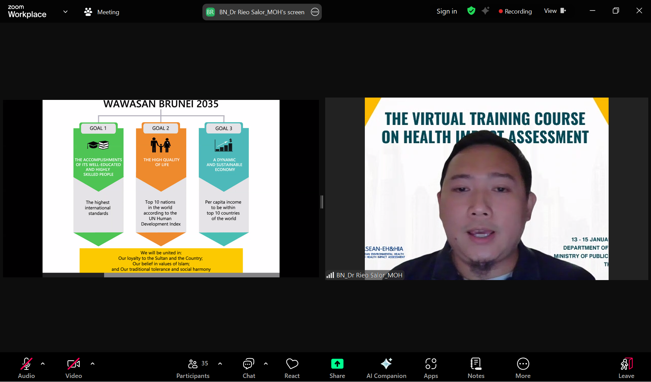Click the divider handle between panes
Image resolution: width=651 pixels, height=382 pixels.
(322, 202)
